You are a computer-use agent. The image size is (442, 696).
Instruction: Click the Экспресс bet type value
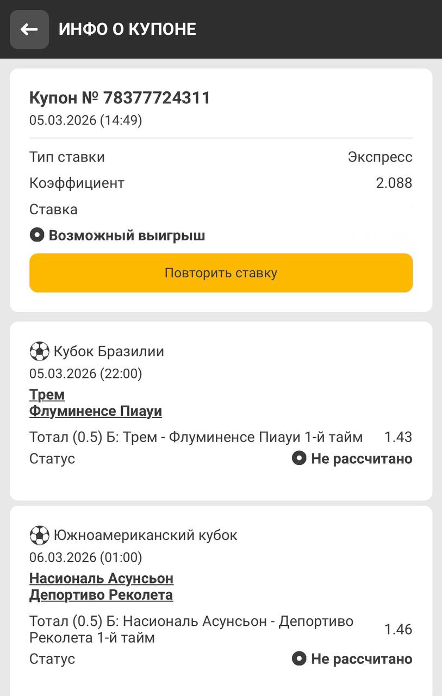pyautogui.click(x=380, y=157)
